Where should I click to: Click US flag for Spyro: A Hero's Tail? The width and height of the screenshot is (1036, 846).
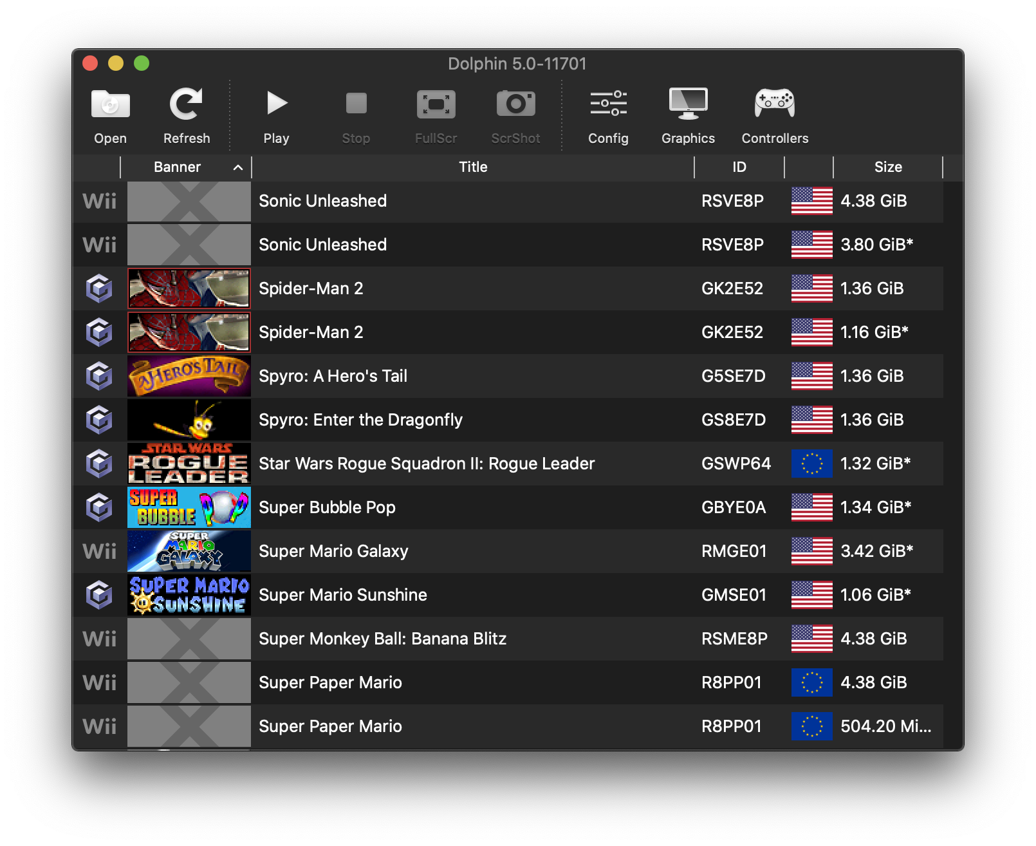click(x=811, y=376)
